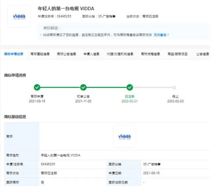Click the date 2022-02-21 under 已注册

pyautogui.click(x=130, y=101)
